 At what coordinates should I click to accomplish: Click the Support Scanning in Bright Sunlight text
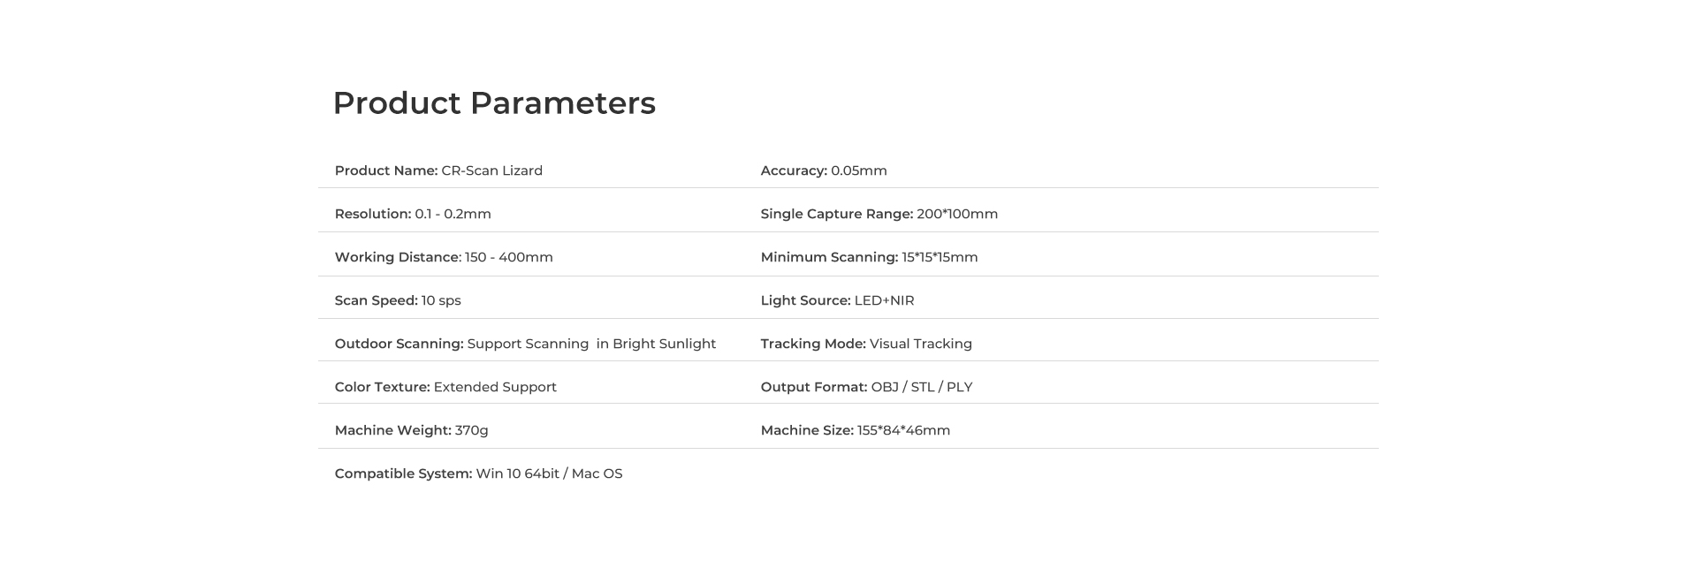pos(591,344)
